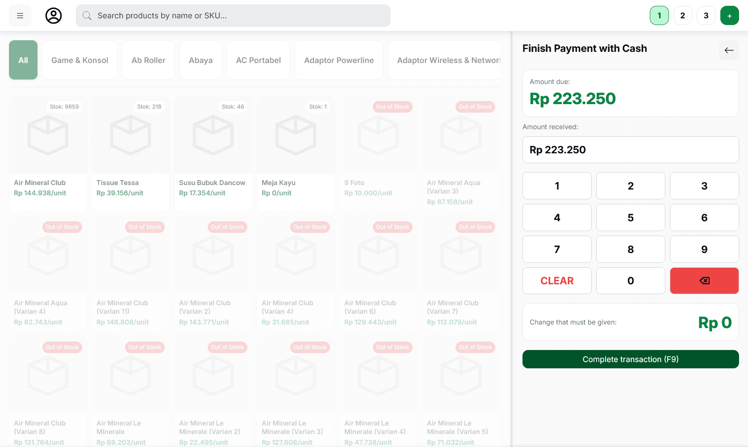The image size is (748, 447).
Task: Tap keypad digit 8
Action: [x=631, y=249]
